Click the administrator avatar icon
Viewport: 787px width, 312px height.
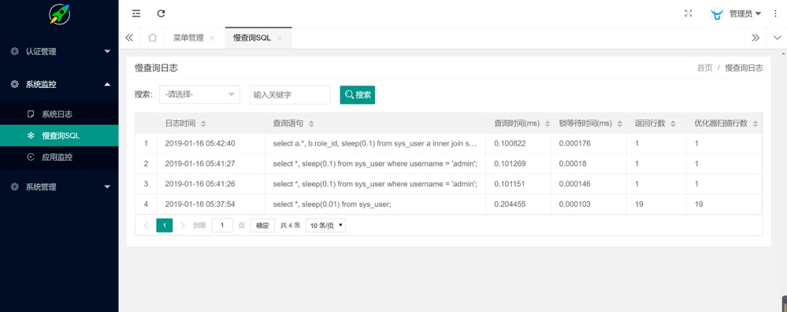[716, 14]
